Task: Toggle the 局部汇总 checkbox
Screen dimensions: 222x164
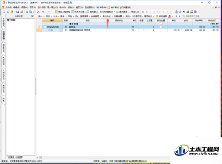Action: (129, 12)
